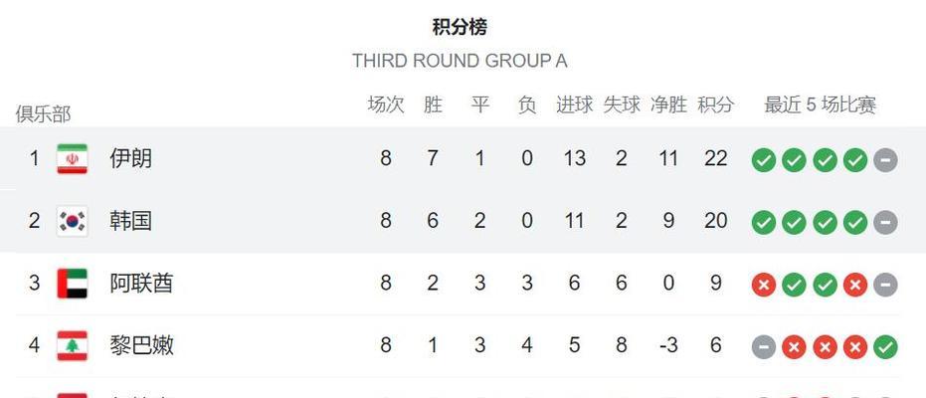Click the 场次 column header
Image resolution: width=926 pixels, height=398 pixels.
386,104
